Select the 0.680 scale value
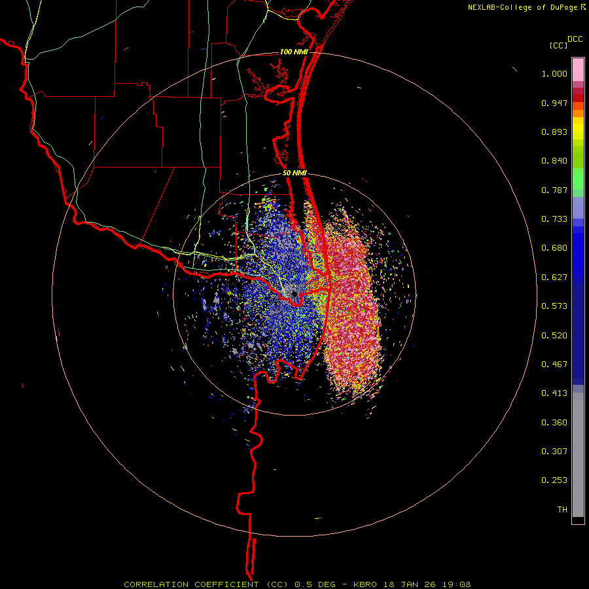 [x=554, y=248]
